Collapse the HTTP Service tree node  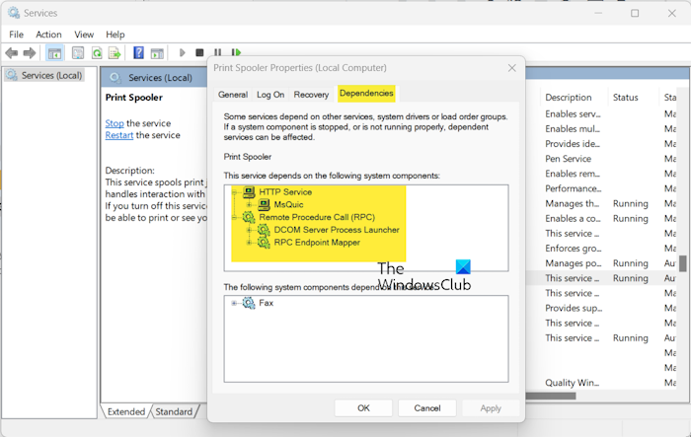pyautogui.click(x=235, y=192)
